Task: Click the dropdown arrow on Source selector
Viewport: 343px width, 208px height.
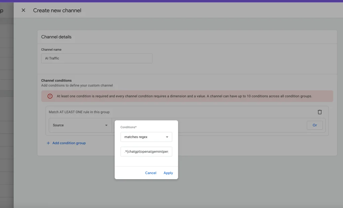Action: [x=106, y=125]
